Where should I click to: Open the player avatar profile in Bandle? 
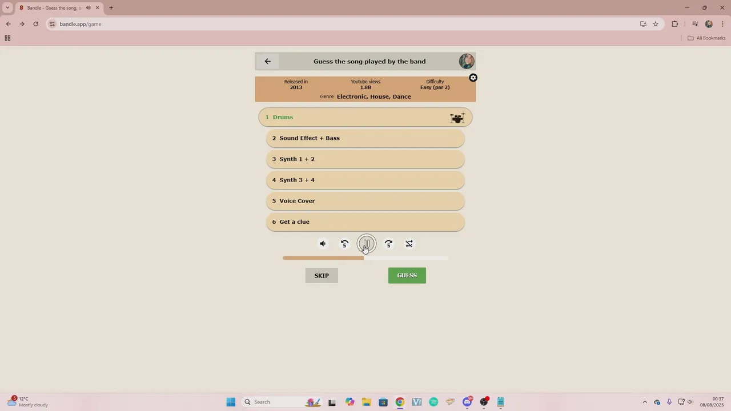467,61
